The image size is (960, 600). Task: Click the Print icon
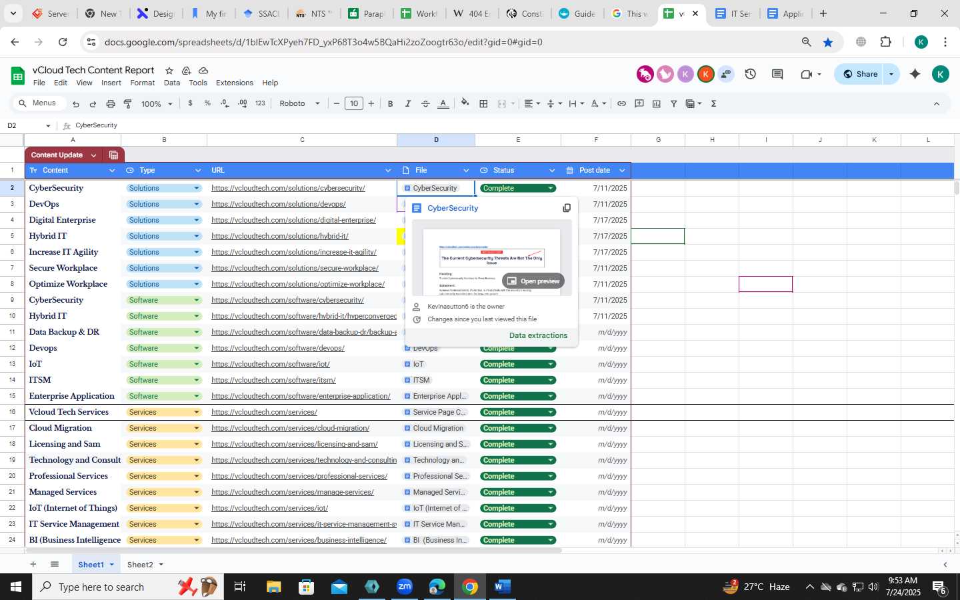coord(111,104)
